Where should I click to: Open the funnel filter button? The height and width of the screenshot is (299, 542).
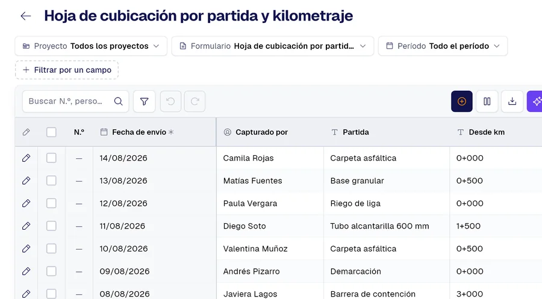tap(144, 101)
